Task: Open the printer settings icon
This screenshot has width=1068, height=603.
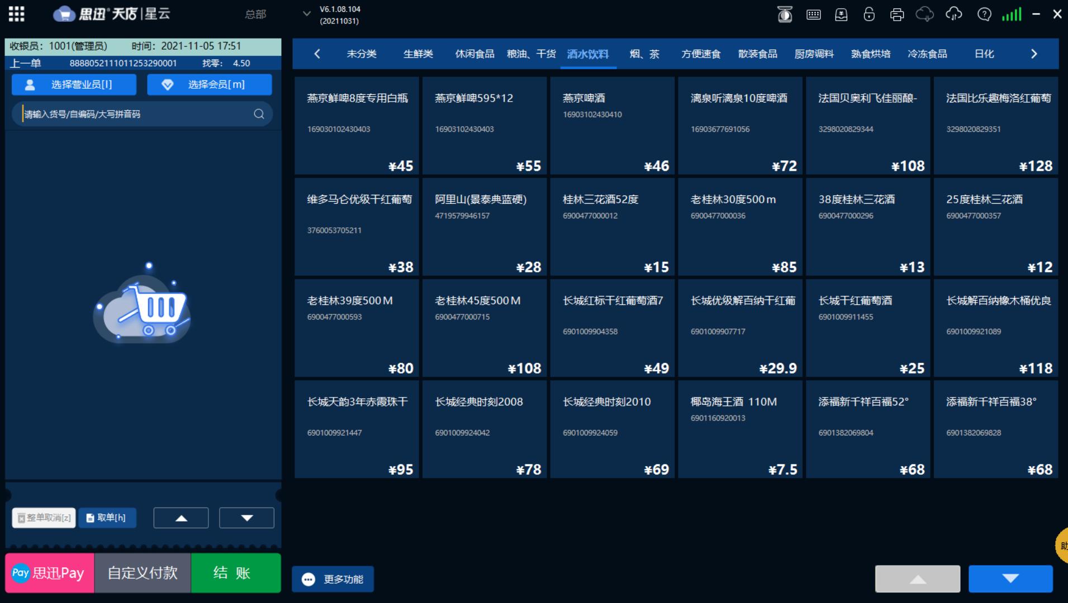Action: [x=896, y=14]
